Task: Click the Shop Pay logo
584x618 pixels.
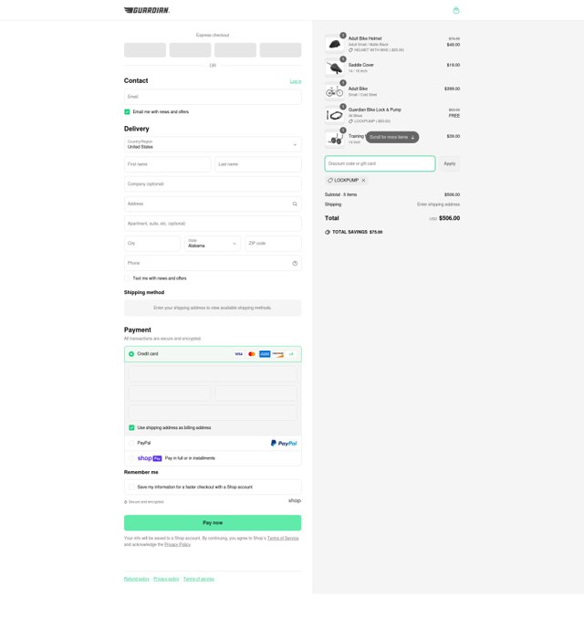Action: click(x=150, y=458)
